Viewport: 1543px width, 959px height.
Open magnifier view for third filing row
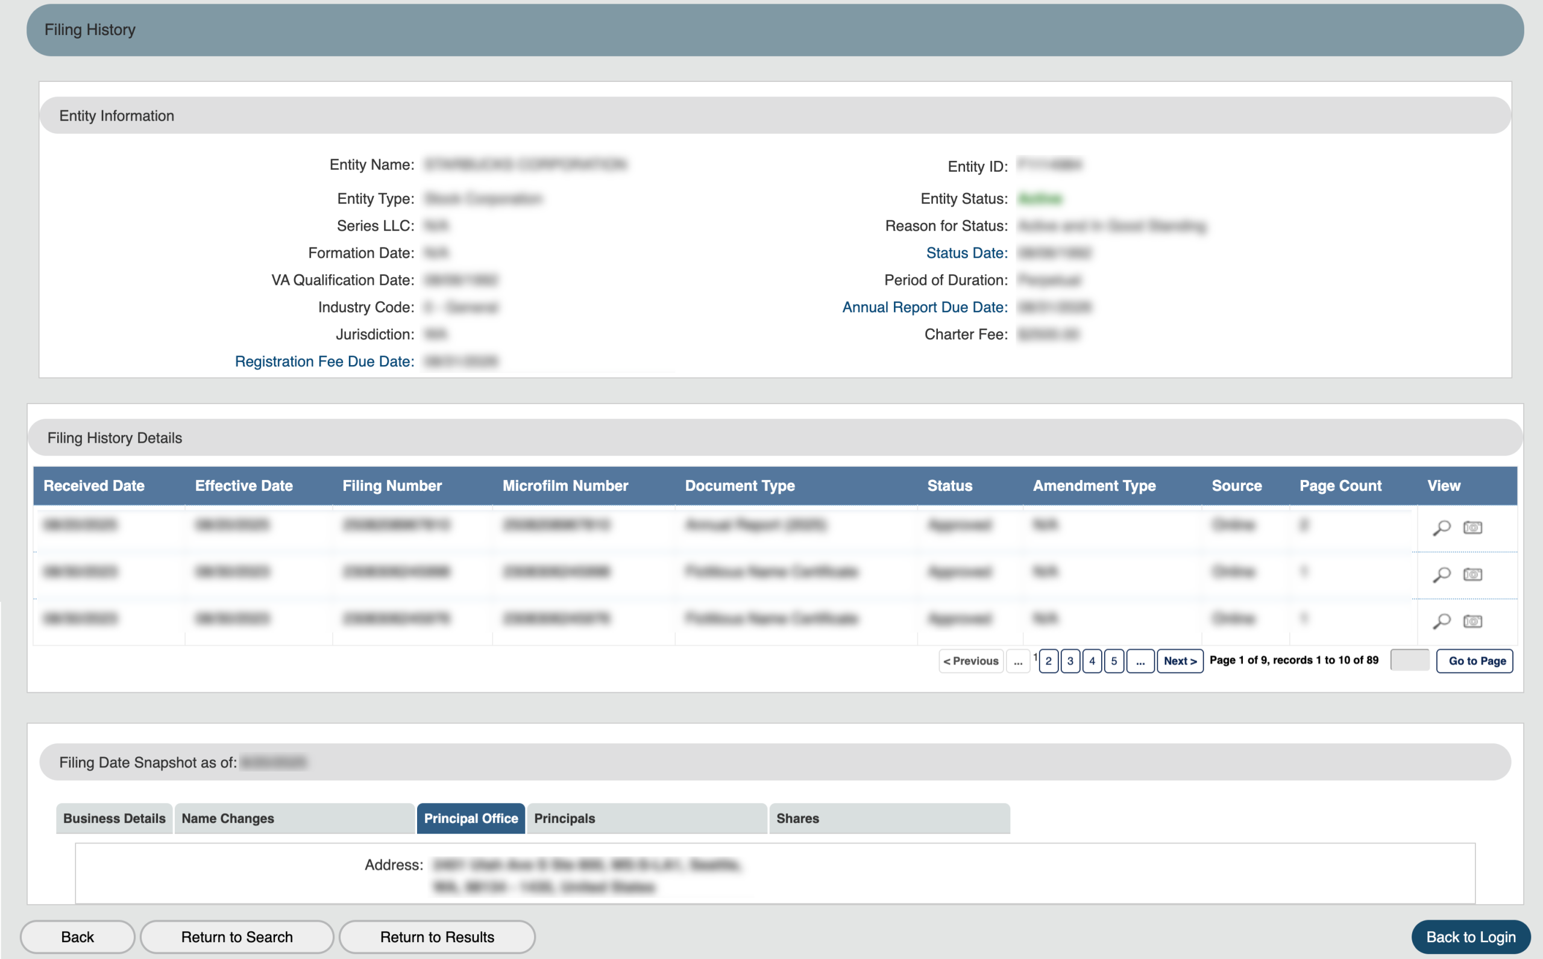[1442, 622]
